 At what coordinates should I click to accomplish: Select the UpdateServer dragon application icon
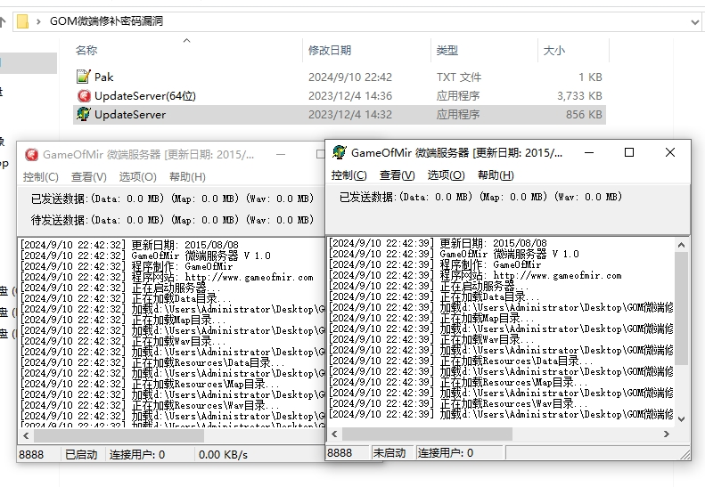pos(83,114)
